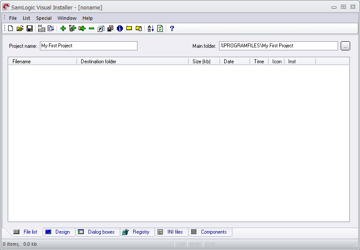This screenshot has height=250, width=360.
Task: Click the SamLogic app icon in title bar
Action: point(6,7)
